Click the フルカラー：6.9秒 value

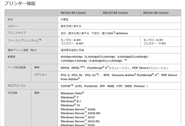(72, 43)
